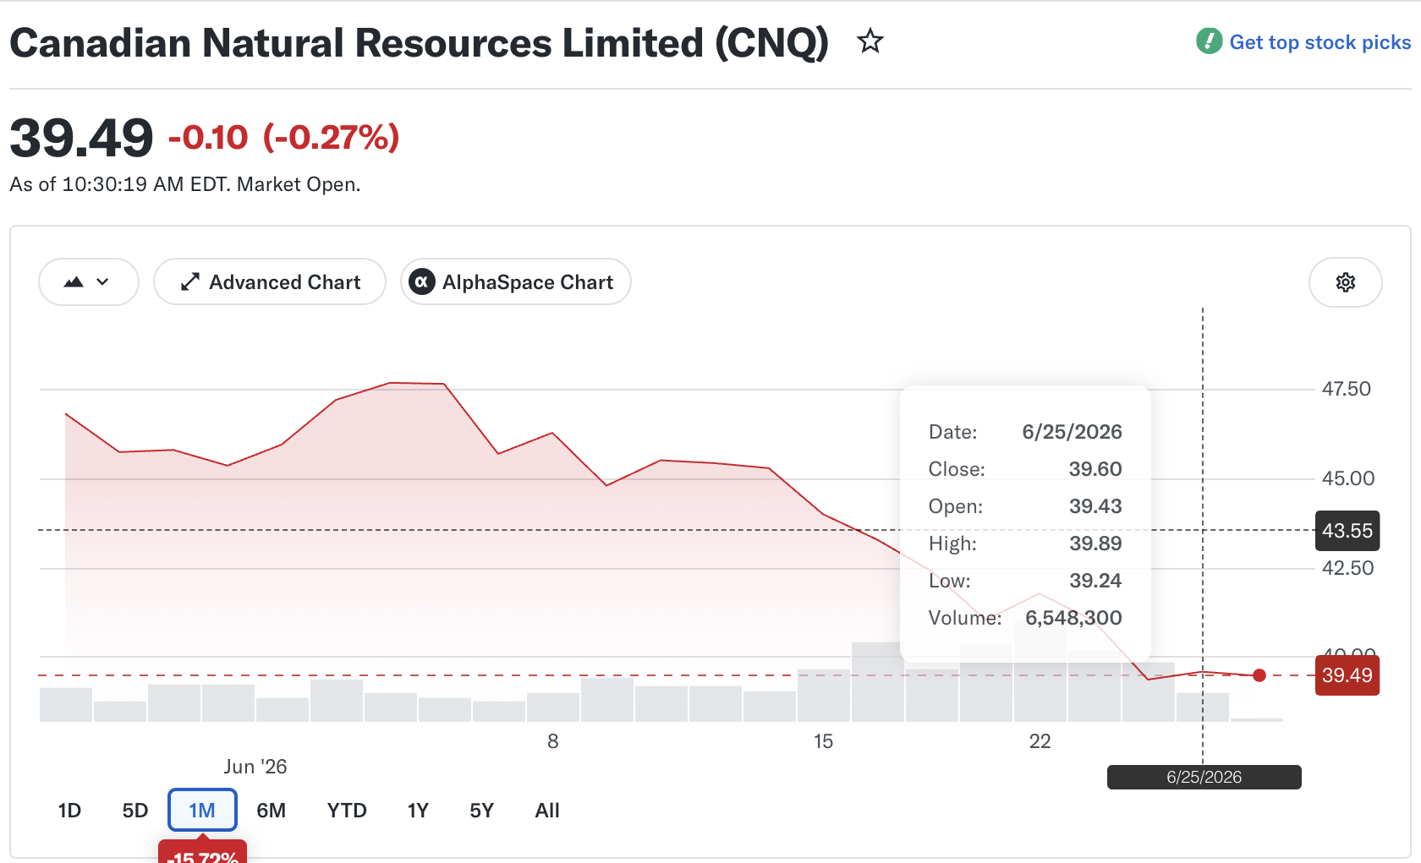1421x863 pixels.
Task: Click the Advanced Chart expand arrows icon
Action: [190, 281]
